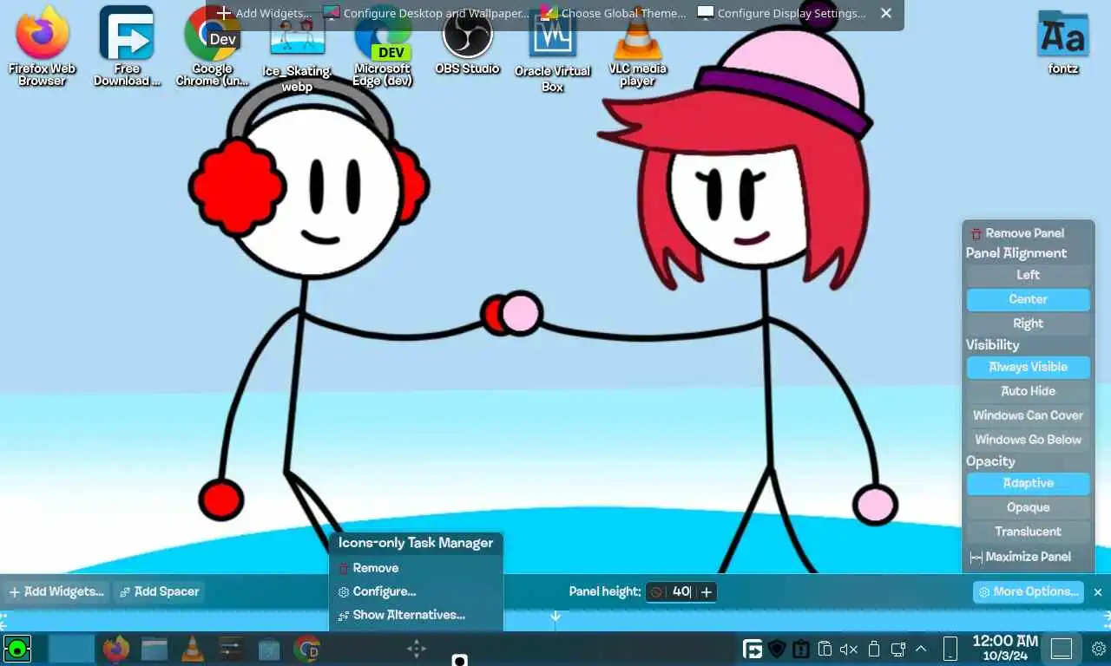Choose Windows Go Below visibility
The height and width of the screenshot is (666, 1111).
tap(1028, 440)
